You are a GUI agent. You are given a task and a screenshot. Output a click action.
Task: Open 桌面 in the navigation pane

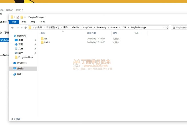coord(21,40)
